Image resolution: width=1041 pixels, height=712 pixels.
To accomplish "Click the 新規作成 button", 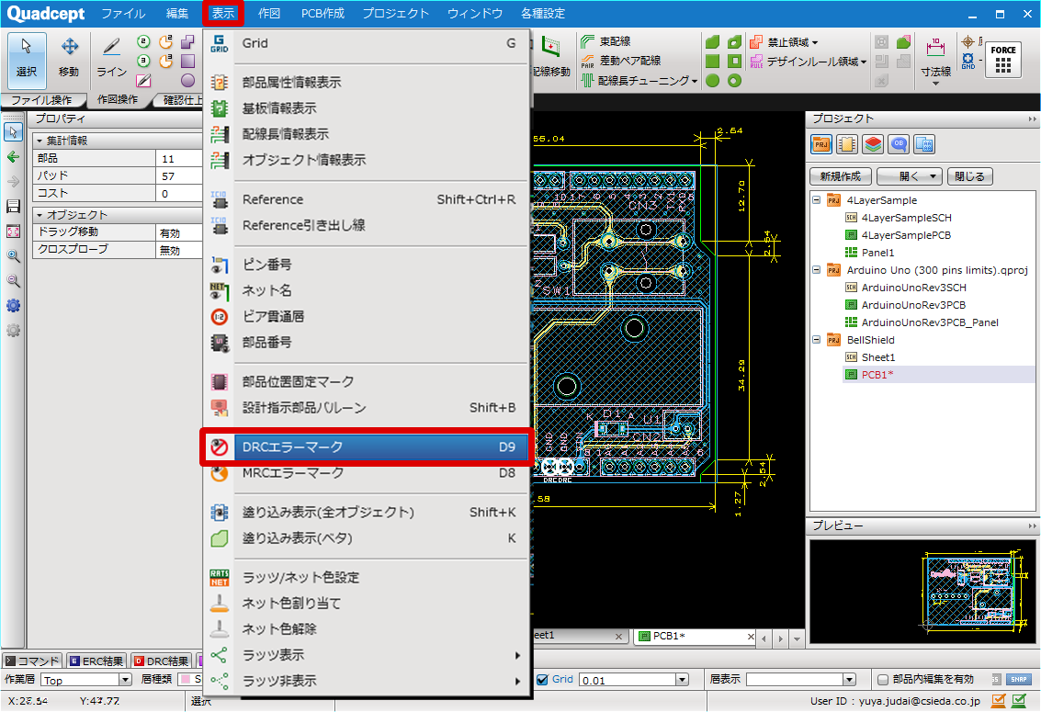I will pyautogui.click(x=841, y=175).
